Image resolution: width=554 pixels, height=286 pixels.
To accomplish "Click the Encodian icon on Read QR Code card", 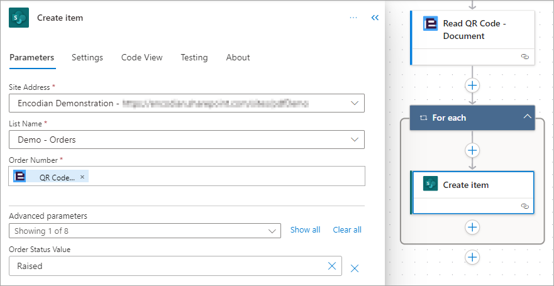I will tap(430, 24).
